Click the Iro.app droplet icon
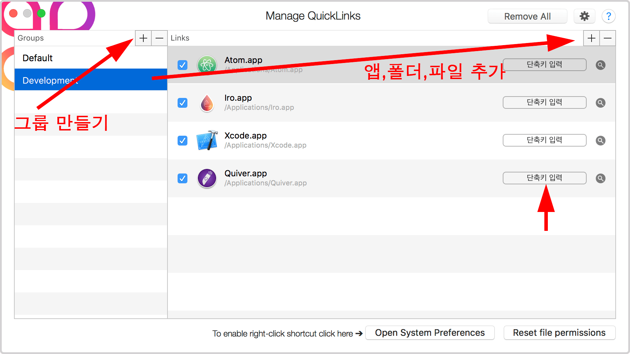 [x=207, y=103]
